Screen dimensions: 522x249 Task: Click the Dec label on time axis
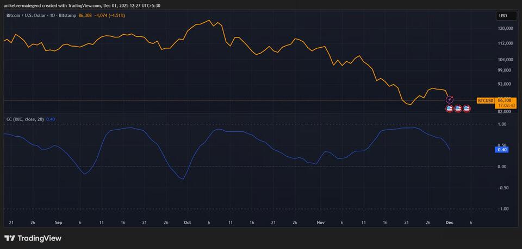coord(449,223)
